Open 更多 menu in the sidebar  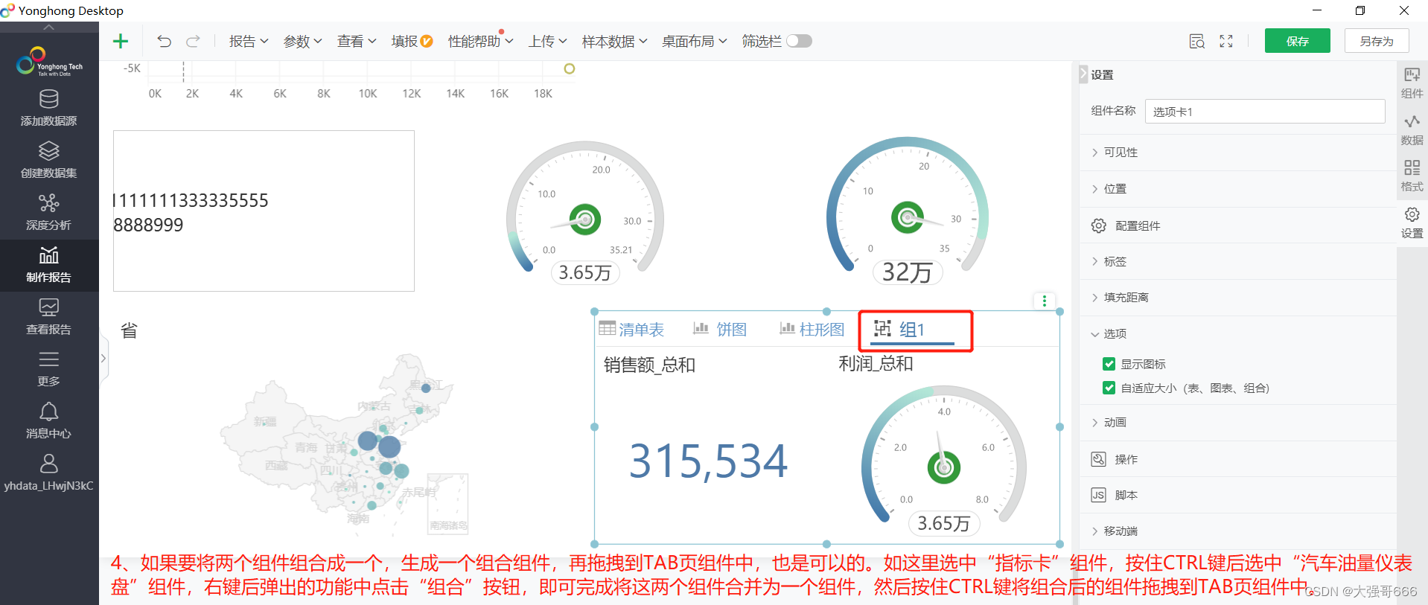(49, 369)
